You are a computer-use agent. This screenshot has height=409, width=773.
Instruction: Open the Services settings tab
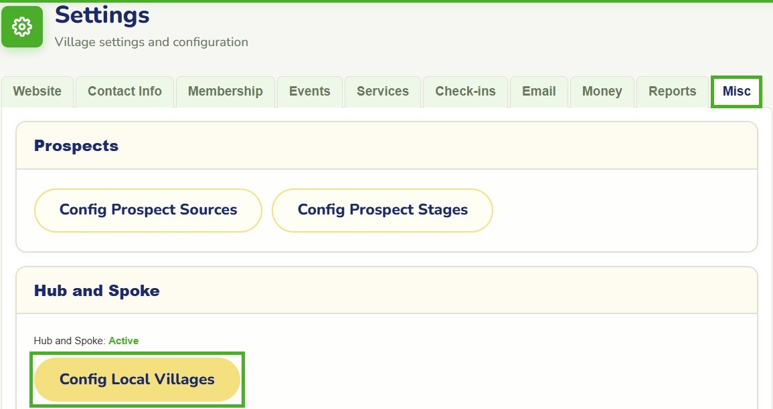pyautogui.click(x=383, y=92)
